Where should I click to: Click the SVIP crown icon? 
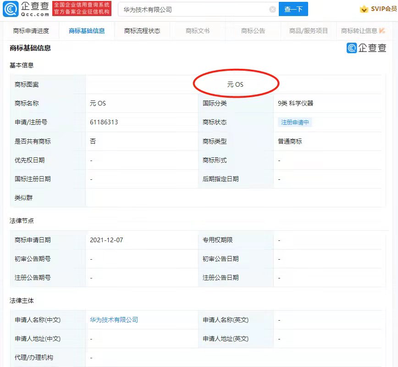pyautogui.click(x=364, y=9)
